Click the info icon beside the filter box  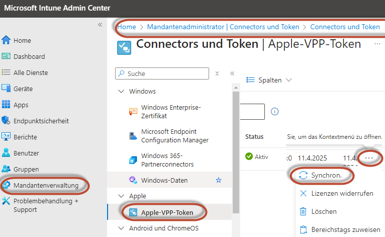pyautogui.click(x=275, y=112)
